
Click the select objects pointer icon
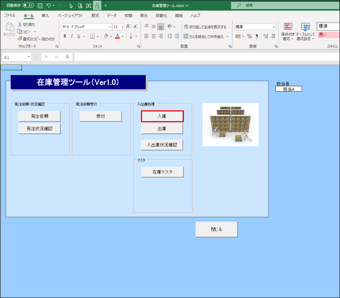click(71, 6)
